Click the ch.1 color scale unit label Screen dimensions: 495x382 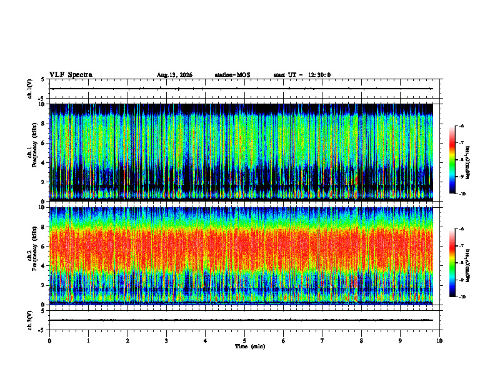pyautogui.click(x=468, y=162)
